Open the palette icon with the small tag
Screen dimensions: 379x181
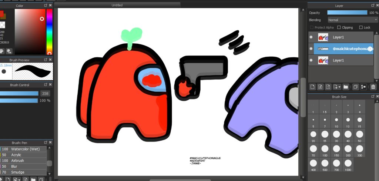click(9, 51)
